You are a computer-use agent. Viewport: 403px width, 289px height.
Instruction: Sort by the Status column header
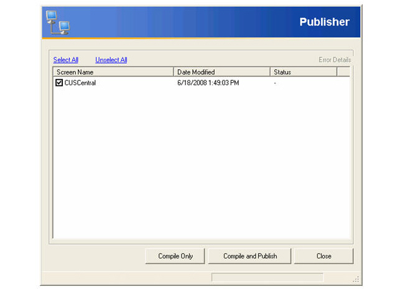(x=303, y=72)
